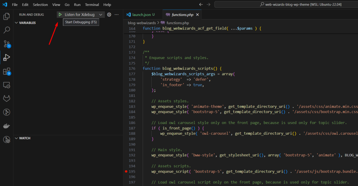358x186 pixels.
Task: Open Run and Debug more actions ellipsis
Action: (x=117, y=15)
